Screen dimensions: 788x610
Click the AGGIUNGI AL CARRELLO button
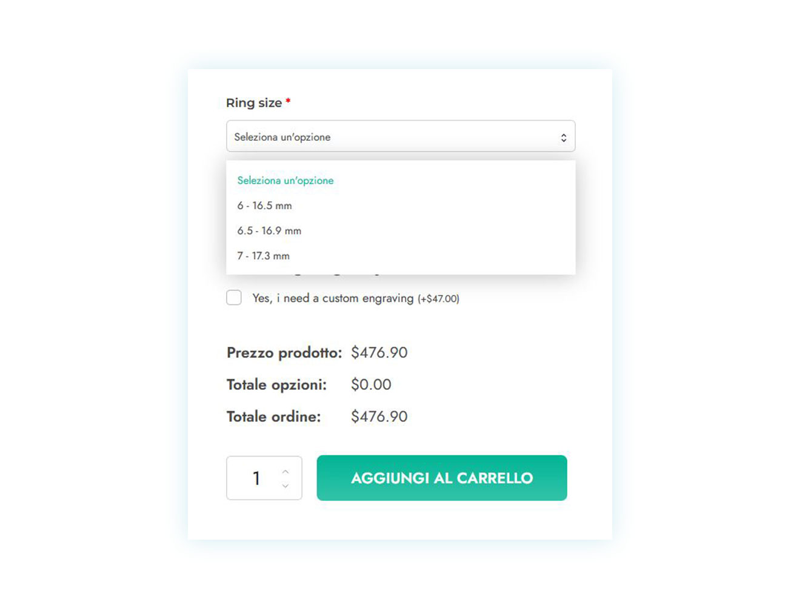[442, 478]
